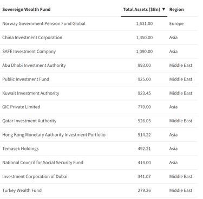Viewport: 203px width, 199px height.
Task: Click Public Investment Fund name
Action: pos(25,79)
